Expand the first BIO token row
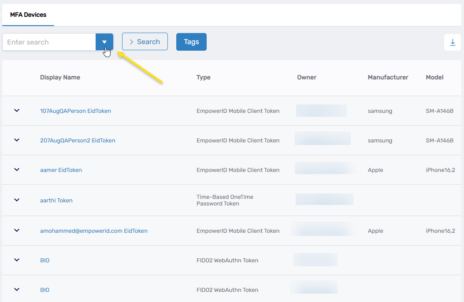Image resolution: width=464 pixels, height=302 pixels. click(x=17, y=260)
